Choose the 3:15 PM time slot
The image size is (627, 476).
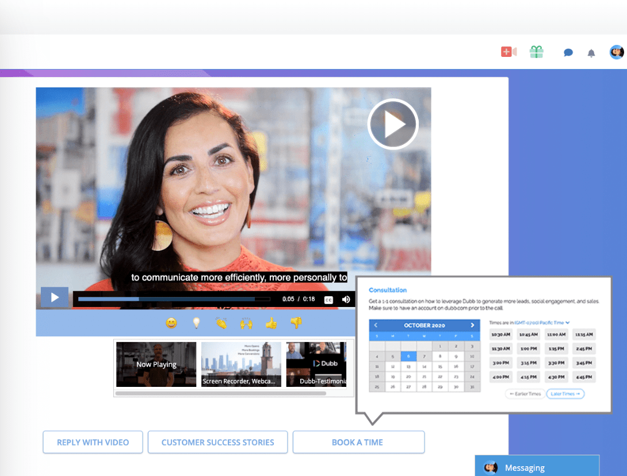pyautogui.click(x=528, y=363)
